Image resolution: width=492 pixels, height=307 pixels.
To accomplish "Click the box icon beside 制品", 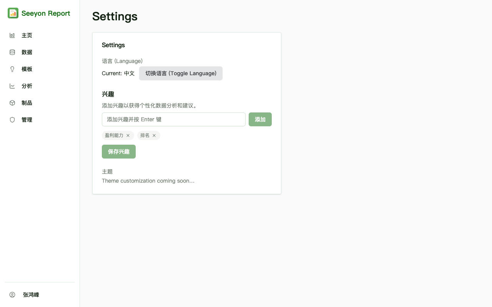I will [x=12, y=103].
